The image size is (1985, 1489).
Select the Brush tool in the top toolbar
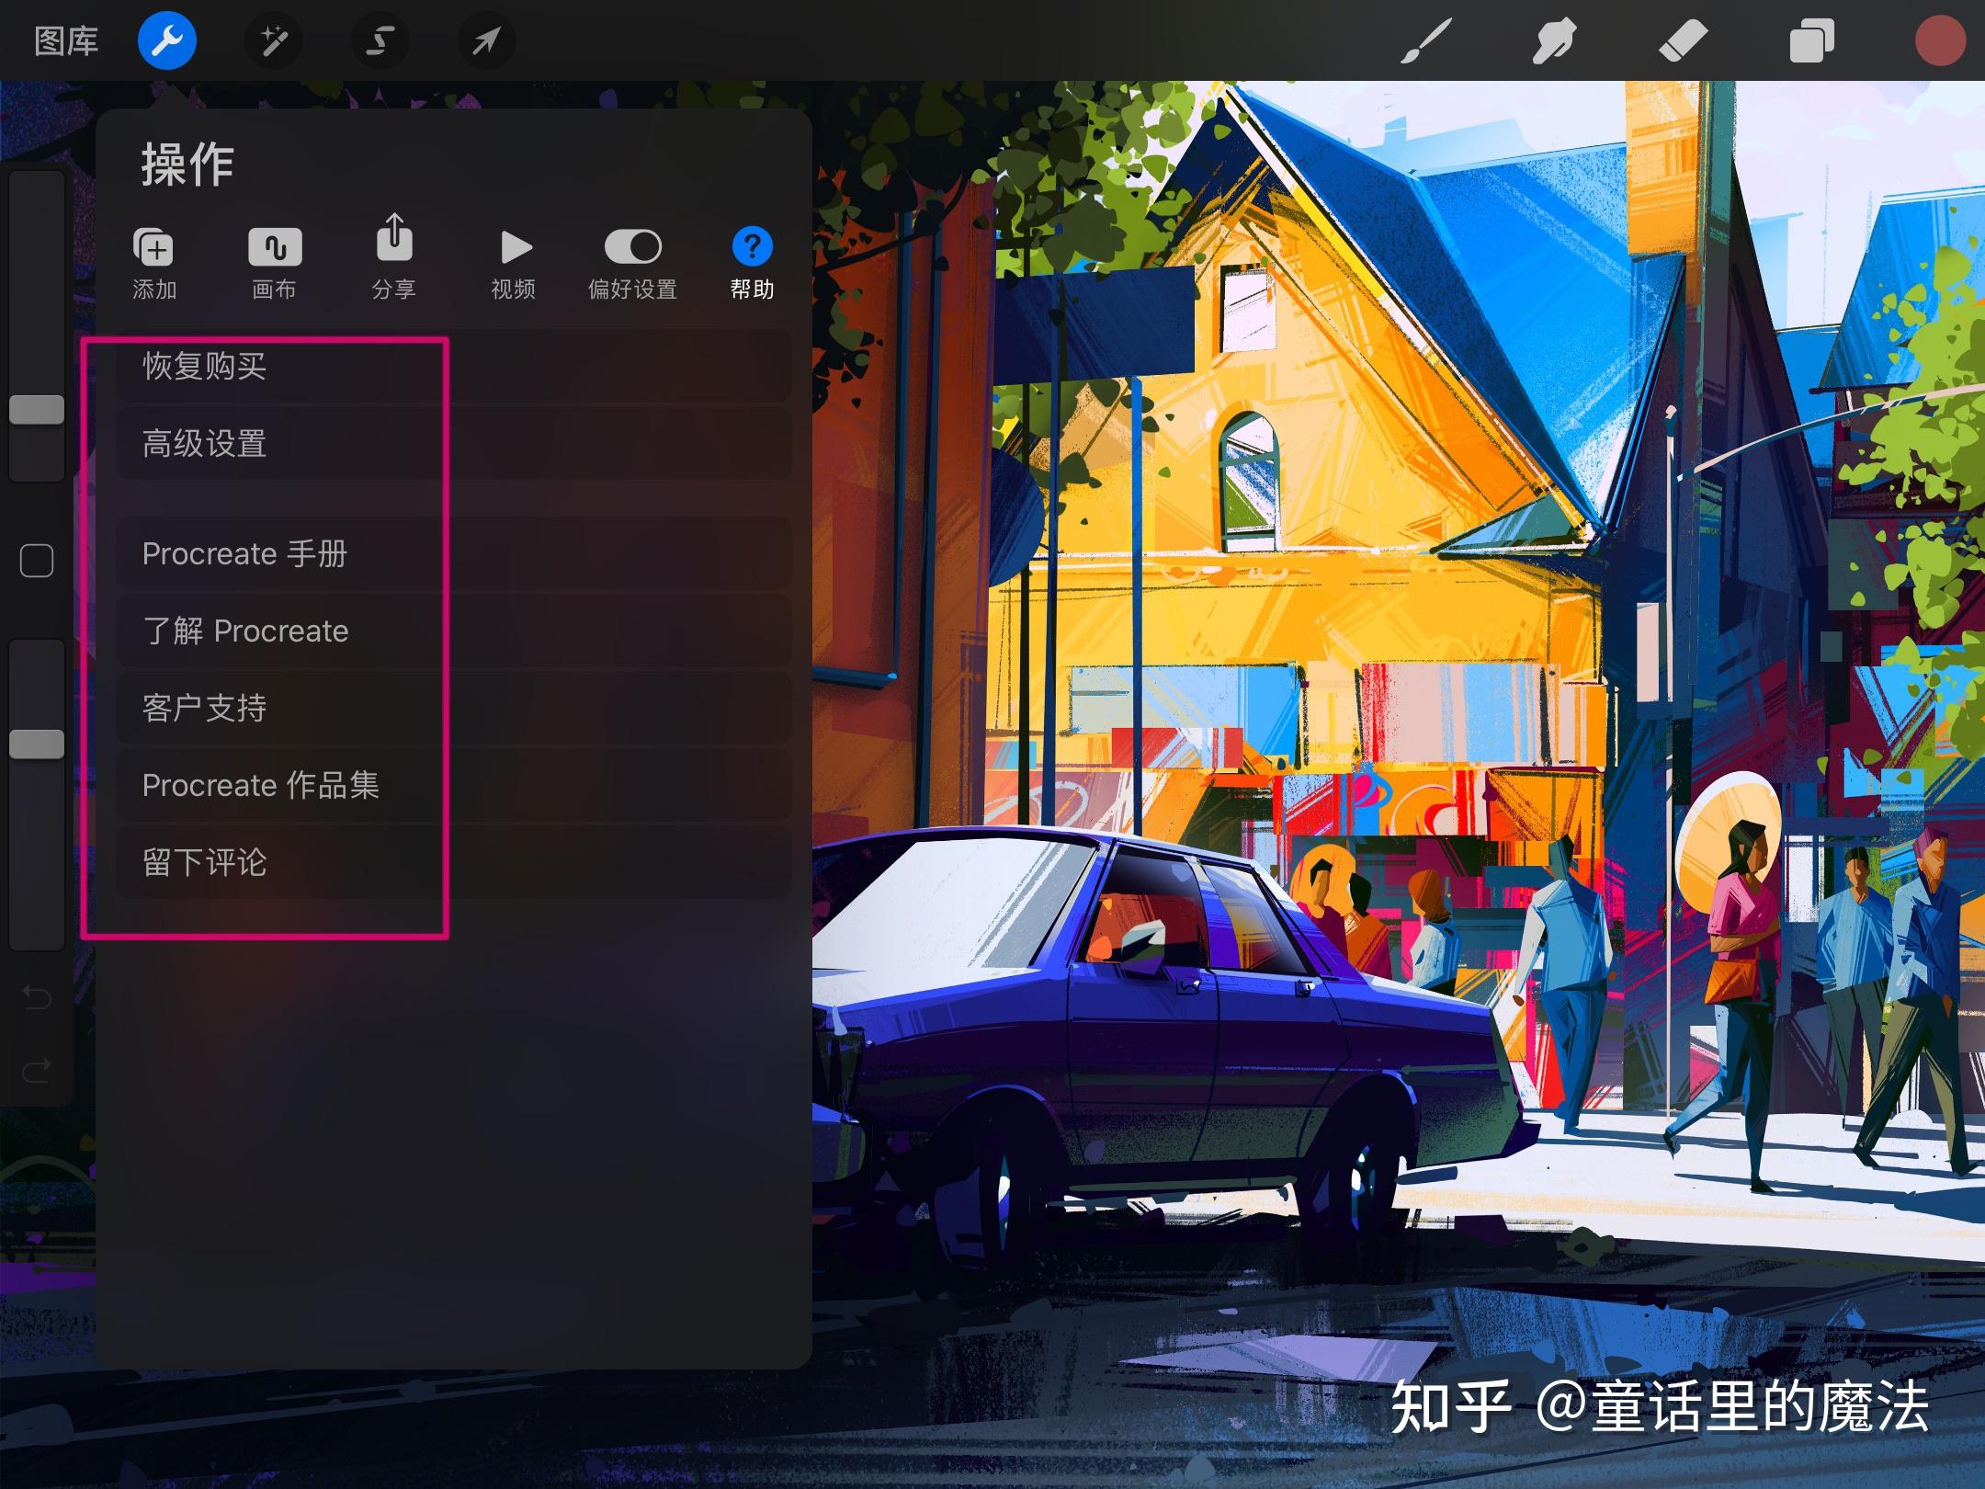click(1424, 40)
